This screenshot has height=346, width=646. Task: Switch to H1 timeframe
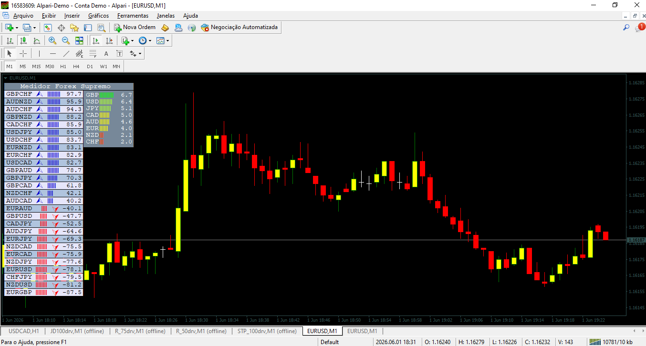[63, 66]
